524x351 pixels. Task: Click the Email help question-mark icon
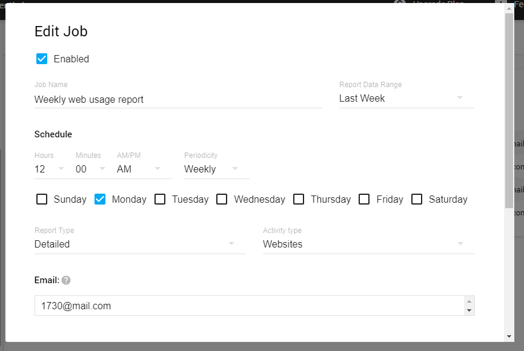(x=66, y=280)
